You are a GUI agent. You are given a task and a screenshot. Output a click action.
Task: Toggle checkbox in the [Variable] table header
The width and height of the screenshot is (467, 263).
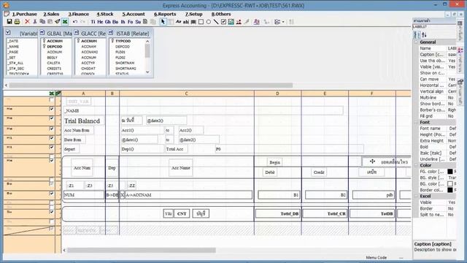[x=8, y=33]
